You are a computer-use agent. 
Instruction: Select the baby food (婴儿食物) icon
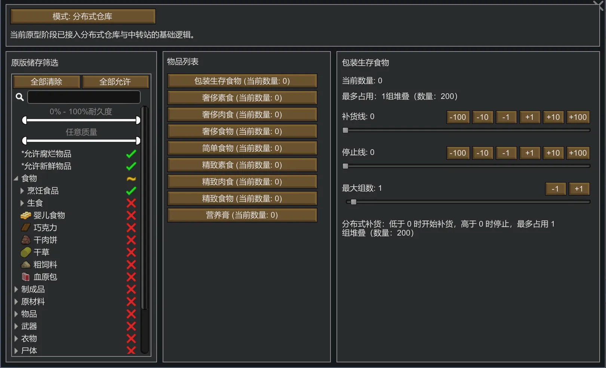25,215
